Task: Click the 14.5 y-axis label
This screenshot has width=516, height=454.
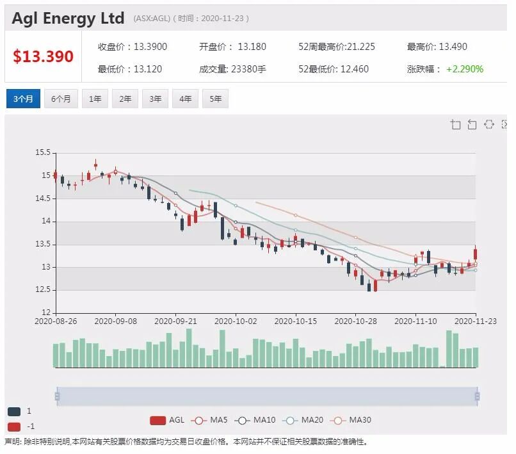Action: 43,199
